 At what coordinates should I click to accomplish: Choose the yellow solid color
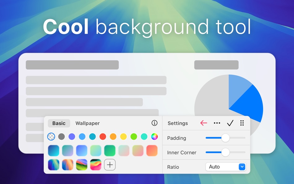pyautogui.click(x=123, y=137)
